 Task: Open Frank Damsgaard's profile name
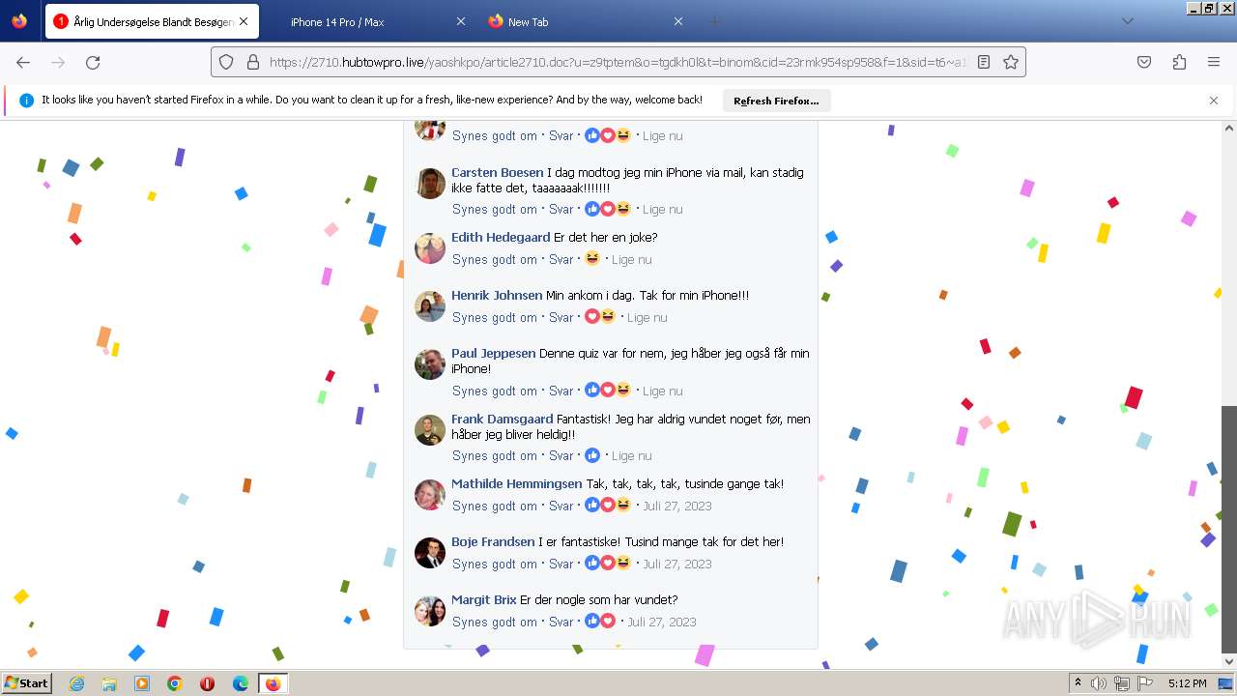(x=502, y=420)
